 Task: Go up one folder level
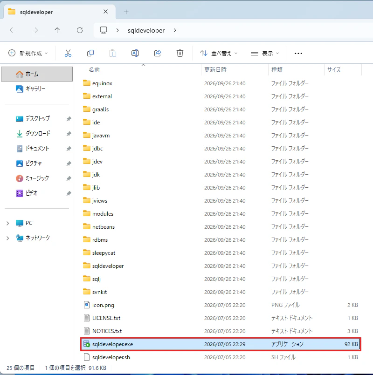coord(57,30)
